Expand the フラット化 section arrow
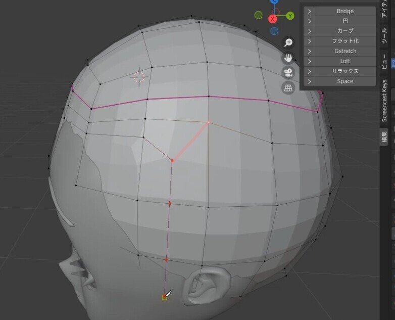Screen dimensions: 395x320 coord(309,41)
